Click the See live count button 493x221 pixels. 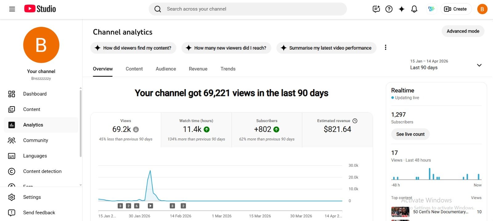[410, 134]
